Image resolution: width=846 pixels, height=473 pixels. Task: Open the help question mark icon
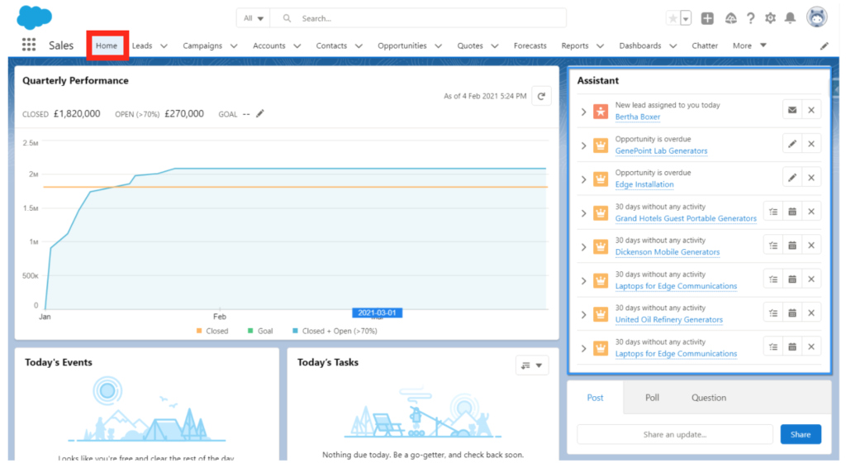750,18
